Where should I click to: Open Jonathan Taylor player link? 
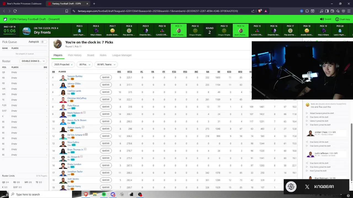pos(75,172)
